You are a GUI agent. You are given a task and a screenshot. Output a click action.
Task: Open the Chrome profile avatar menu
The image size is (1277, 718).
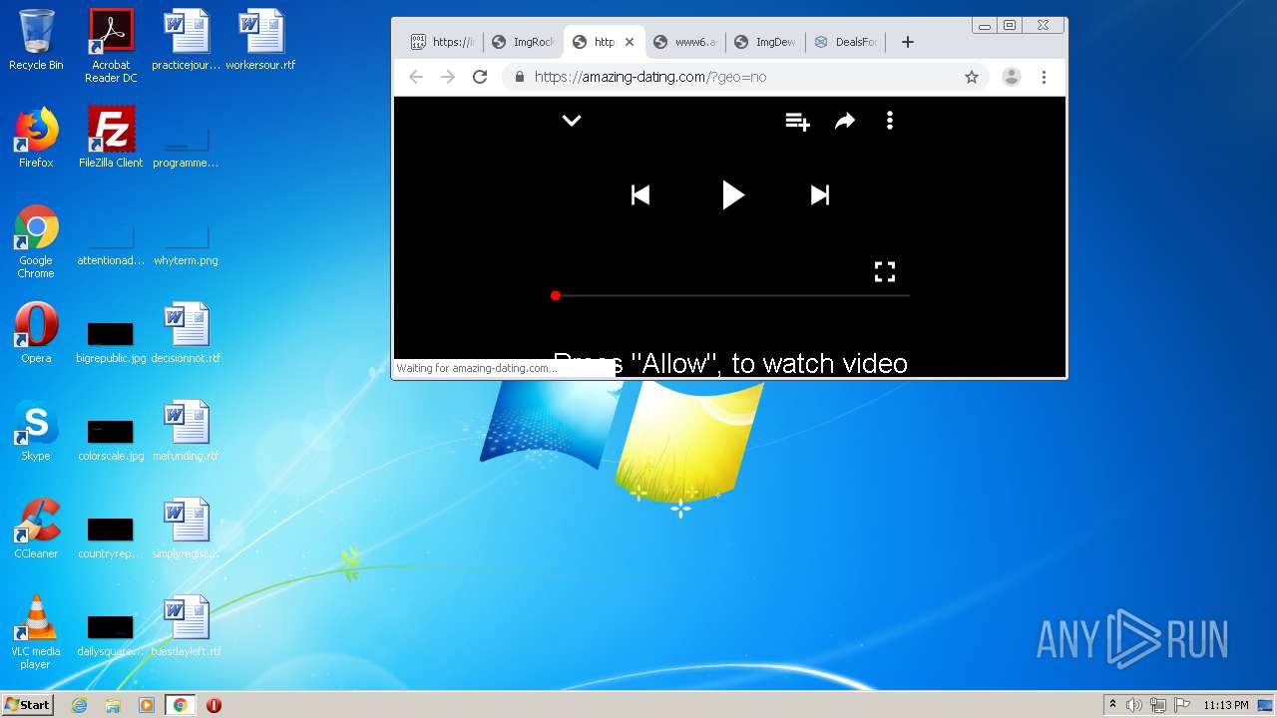(x=1012, y=77)
